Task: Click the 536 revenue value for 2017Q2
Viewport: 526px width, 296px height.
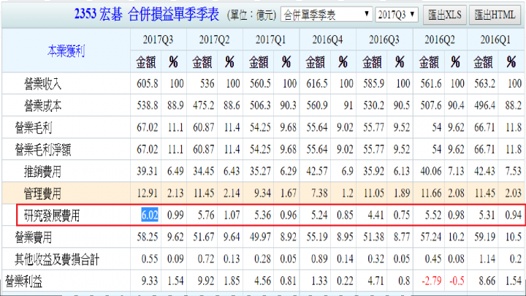Action: (207, 83)
